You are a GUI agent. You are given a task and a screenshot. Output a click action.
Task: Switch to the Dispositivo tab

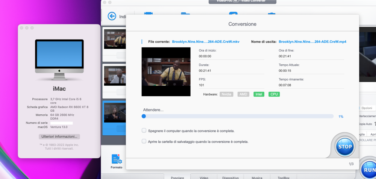click(x=230, y=177)
